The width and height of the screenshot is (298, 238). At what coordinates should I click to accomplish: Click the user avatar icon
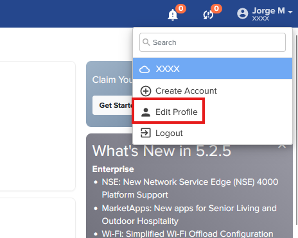pos(243,13)
